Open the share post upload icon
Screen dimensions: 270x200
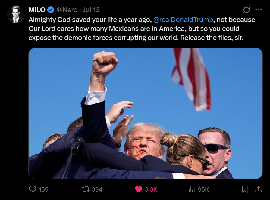[x=259, y=189]
